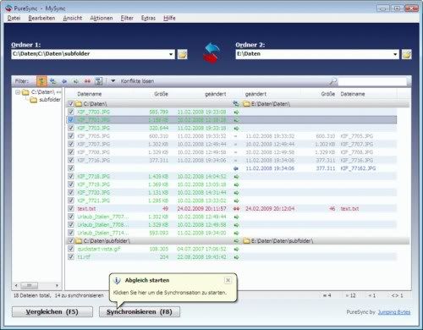Open the Hilfe menu
Viewport: 423px width, 330px height.
[x=169, y=18]
